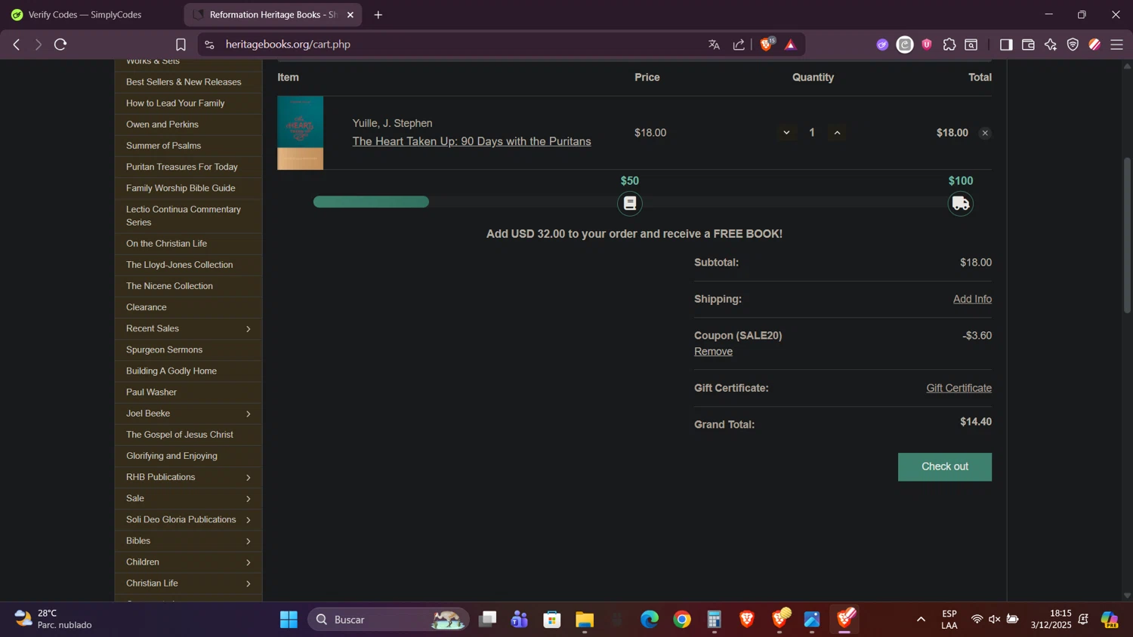This screenshot has width=1133, height=637.
Task: Open Google Chrome from taskbar
Action: pyautogui.click(x=682, y=620)
